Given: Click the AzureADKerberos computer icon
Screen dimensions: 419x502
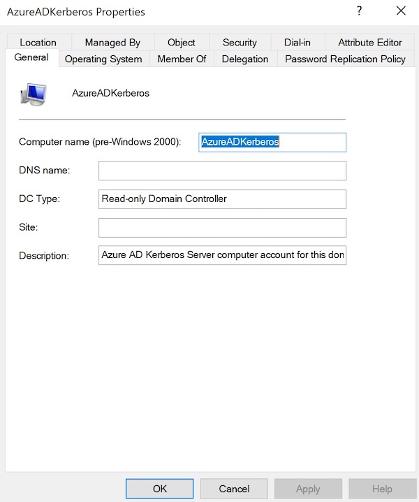Looking at the screenshot, I should [34, 94].
